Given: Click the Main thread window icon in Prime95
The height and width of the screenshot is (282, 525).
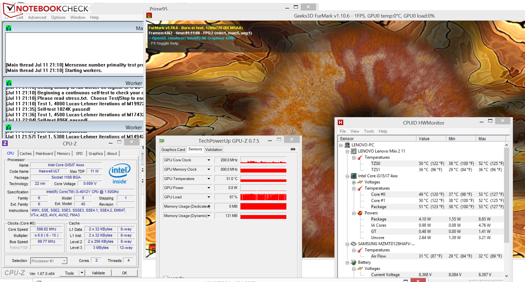Looking at the screenshot, I should [9, 28].
